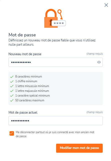
Task: Click the orange padlock illustration
Action: pos(51,19)
